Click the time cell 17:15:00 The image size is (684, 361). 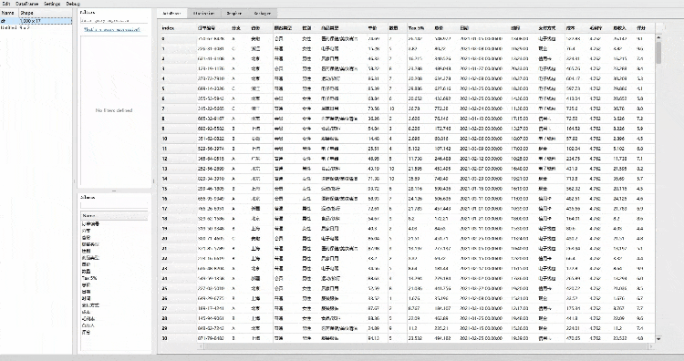click(523, 119)
